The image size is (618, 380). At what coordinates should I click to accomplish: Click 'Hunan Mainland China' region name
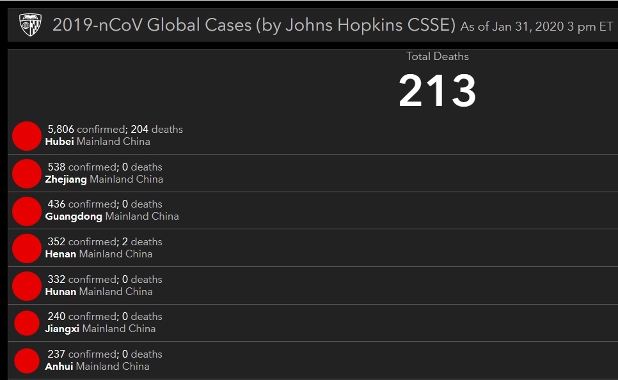pos(99,291)
